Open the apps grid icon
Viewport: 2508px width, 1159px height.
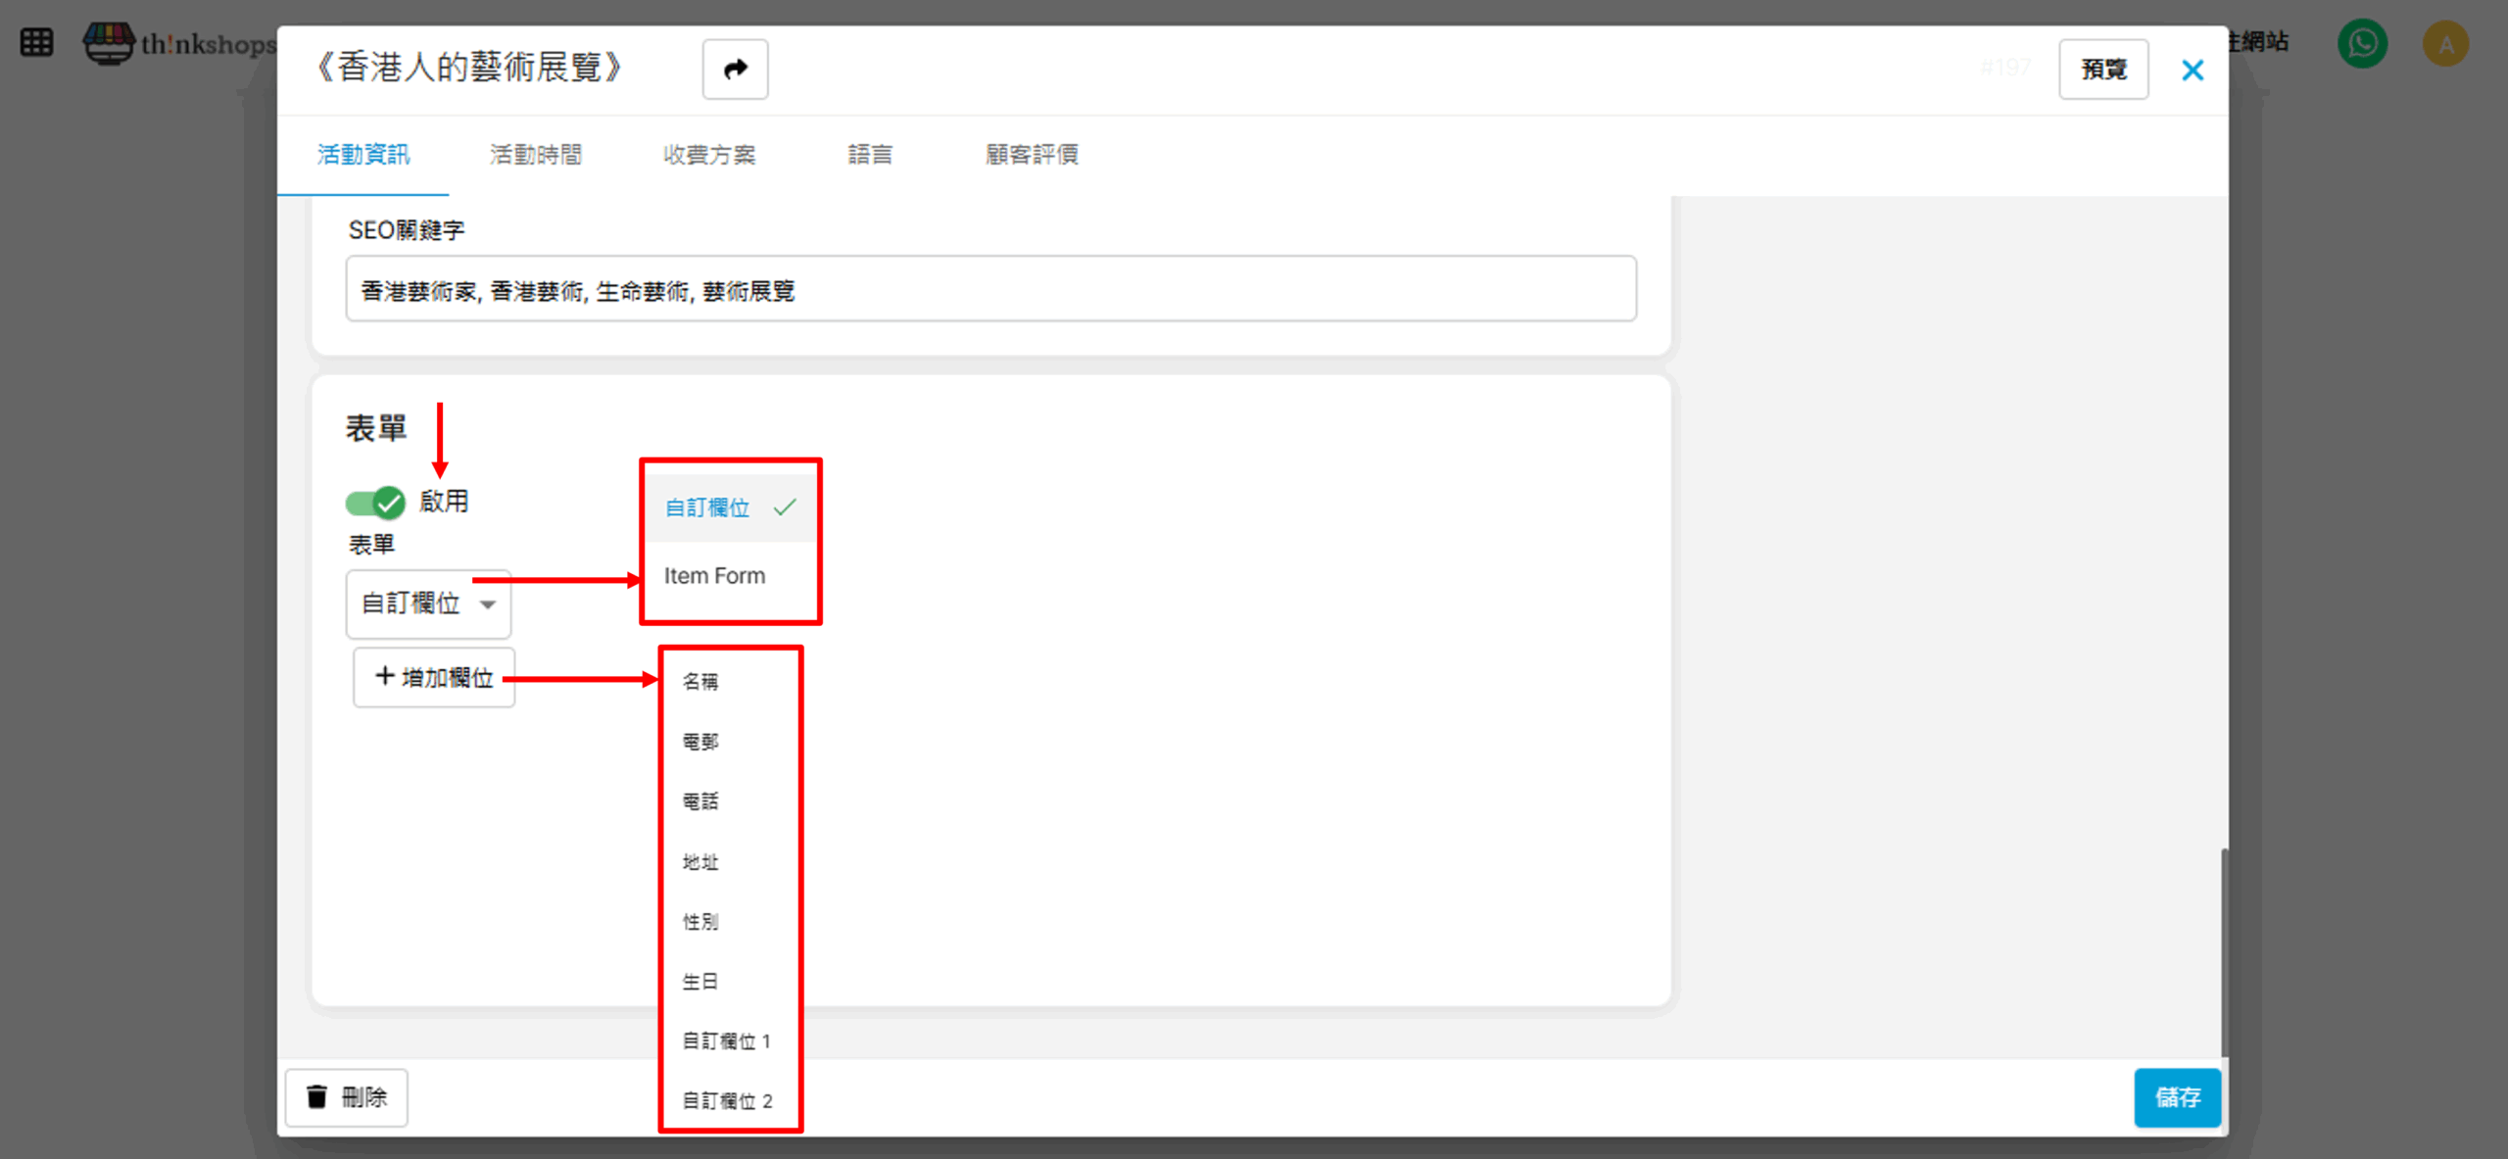pos(36,43)
